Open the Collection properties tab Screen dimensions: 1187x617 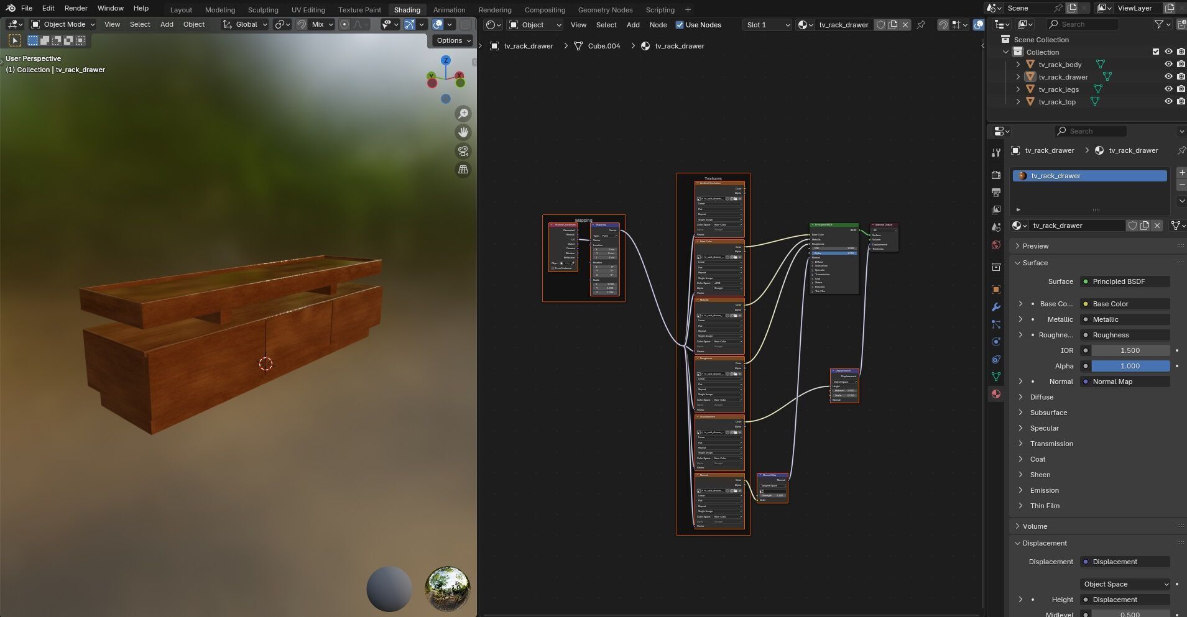tap(996, 267)
